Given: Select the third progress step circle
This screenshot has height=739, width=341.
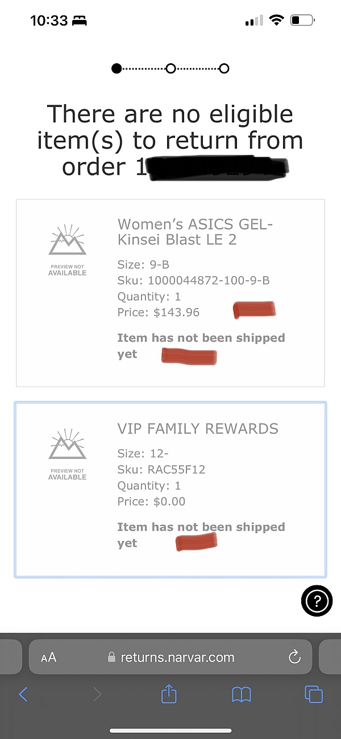Looking at the screenshot, I should coord(224,68).
